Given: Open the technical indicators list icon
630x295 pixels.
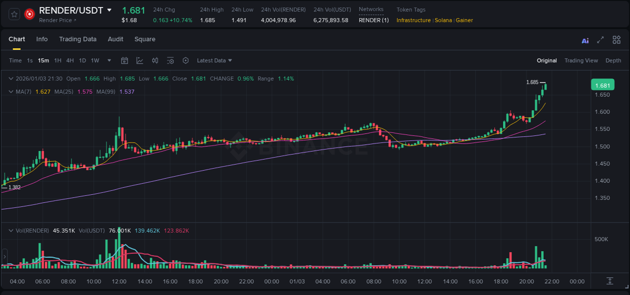Looking at the screenshot, I should click(x=170, y=60).
